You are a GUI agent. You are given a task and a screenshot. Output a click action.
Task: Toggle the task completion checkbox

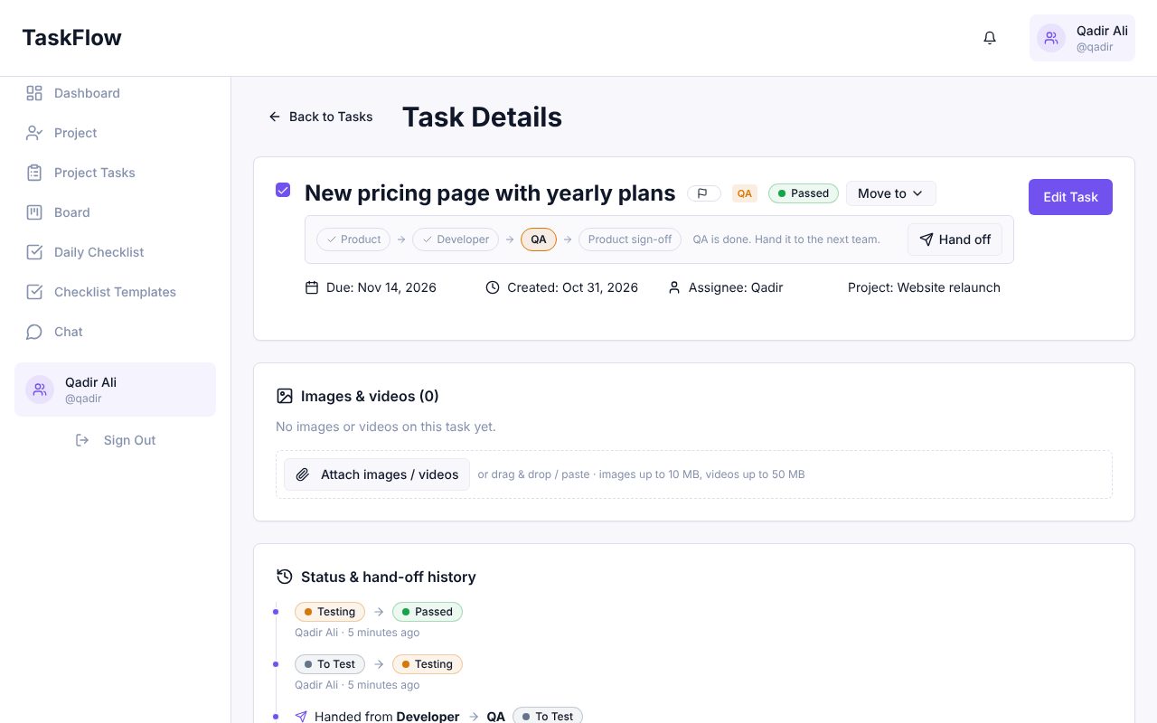point(283,190)
